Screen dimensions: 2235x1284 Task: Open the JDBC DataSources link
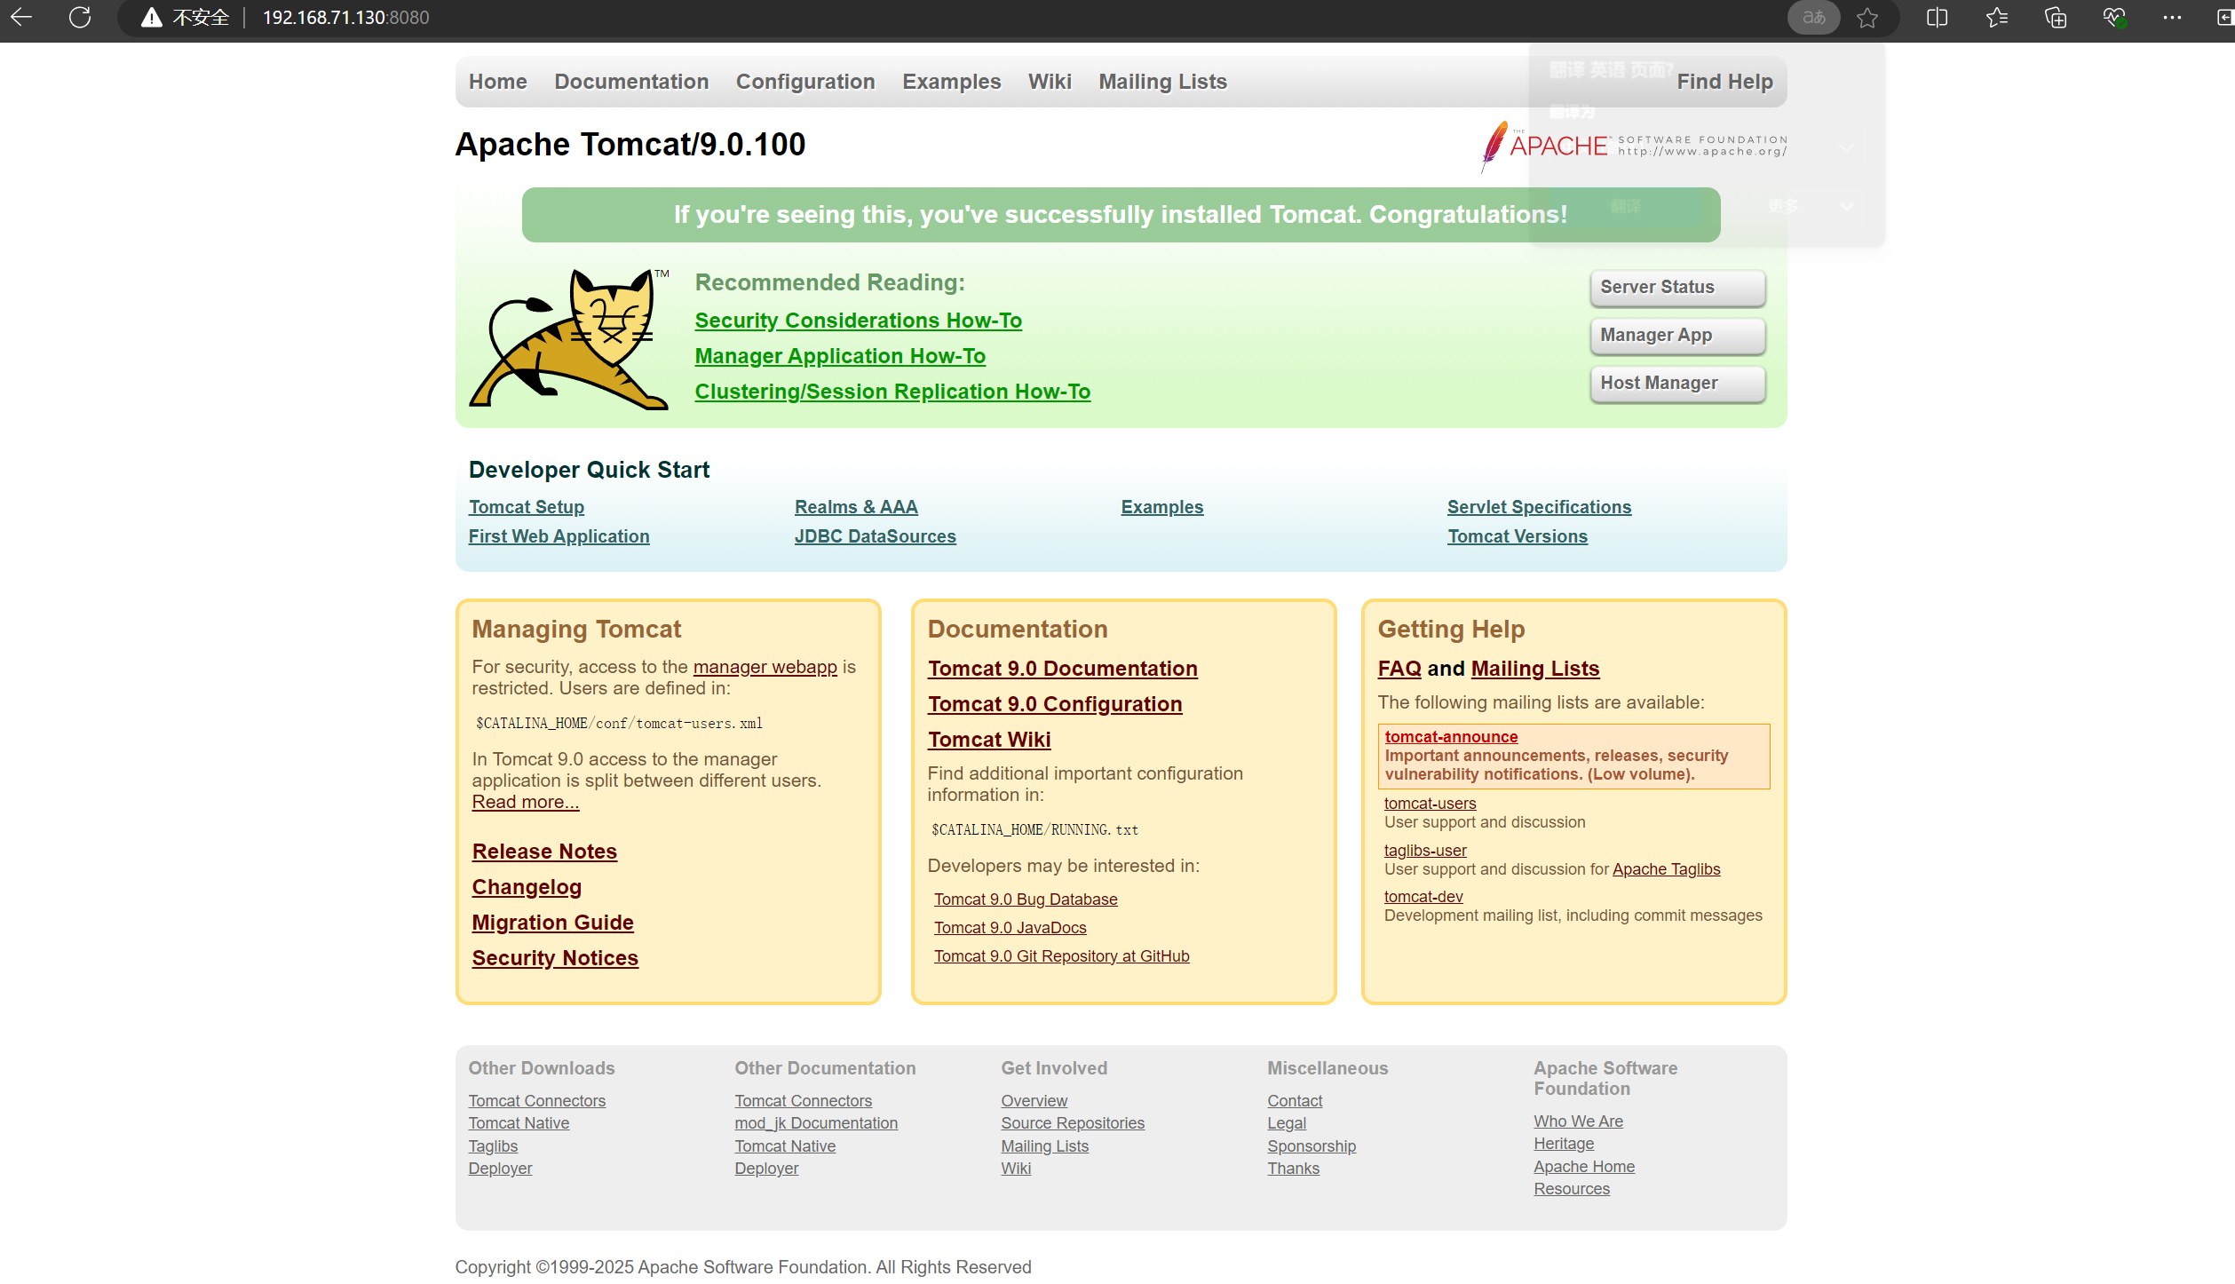coord(875,536)
